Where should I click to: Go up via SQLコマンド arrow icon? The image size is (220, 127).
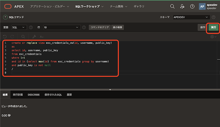5,17
